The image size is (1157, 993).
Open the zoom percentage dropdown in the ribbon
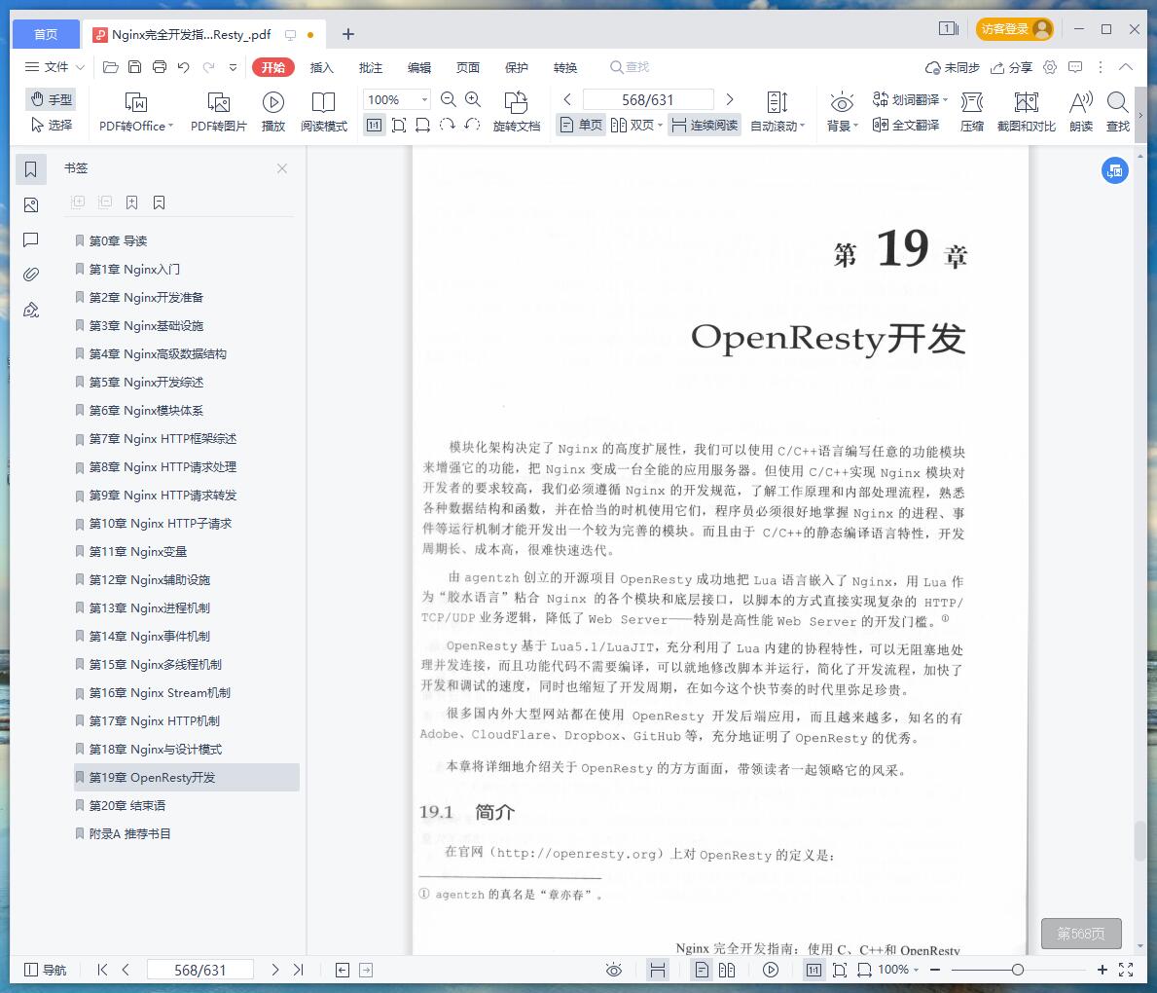coord(424,99)
